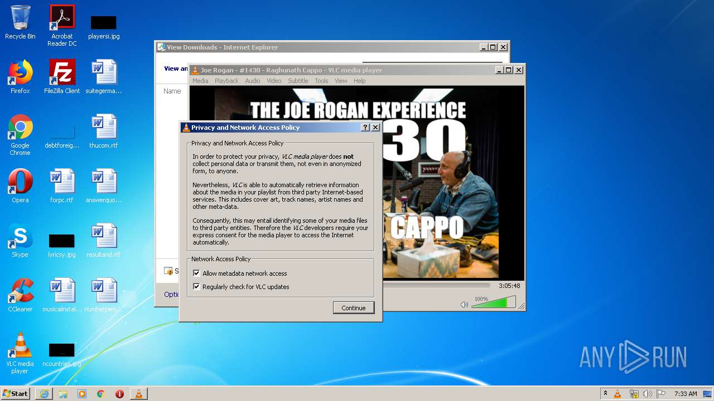This screenshot has height=401, width=714.
Task: Open VLC Tools menu
Action: click(321, 81)
